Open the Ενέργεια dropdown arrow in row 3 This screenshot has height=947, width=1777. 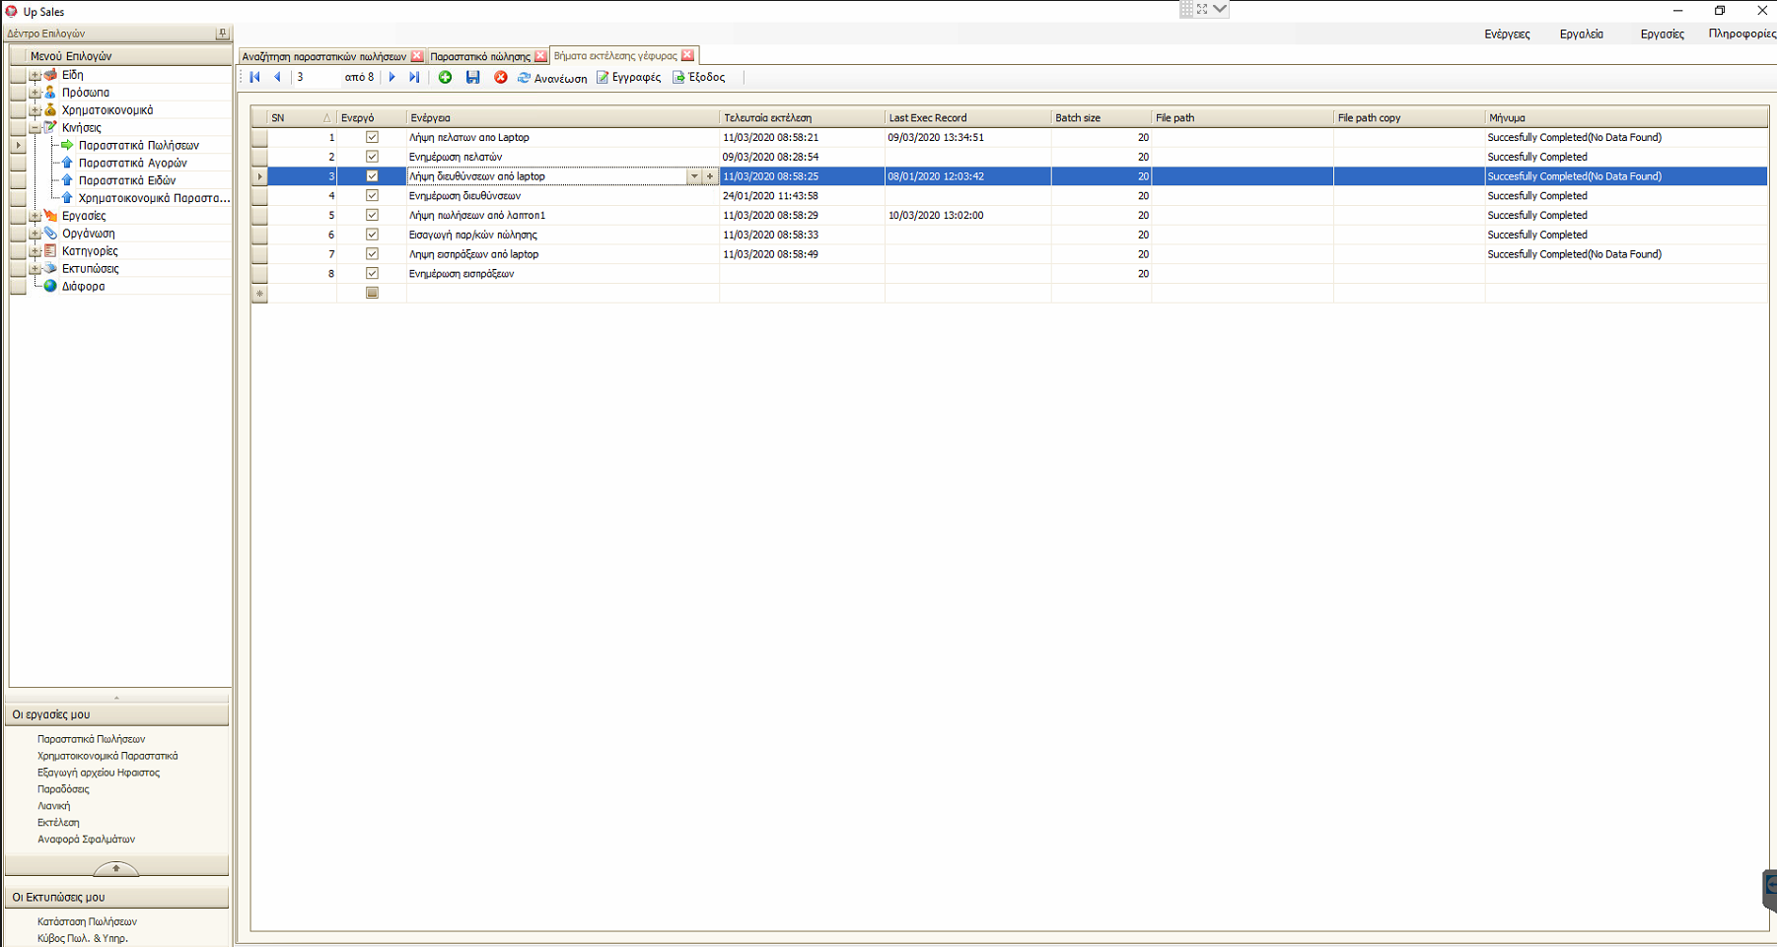(694, 176)
